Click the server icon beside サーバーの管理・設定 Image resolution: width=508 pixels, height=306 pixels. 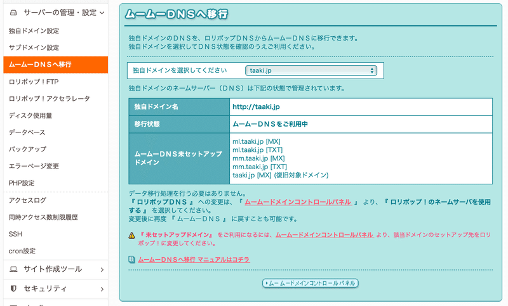(x=13, y=13)
